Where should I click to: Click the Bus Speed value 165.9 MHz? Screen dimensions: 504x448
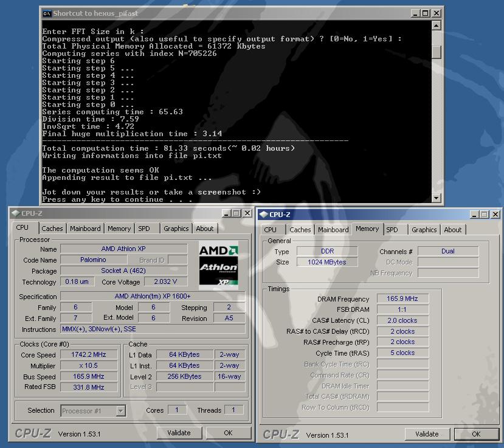coord(89,376)
